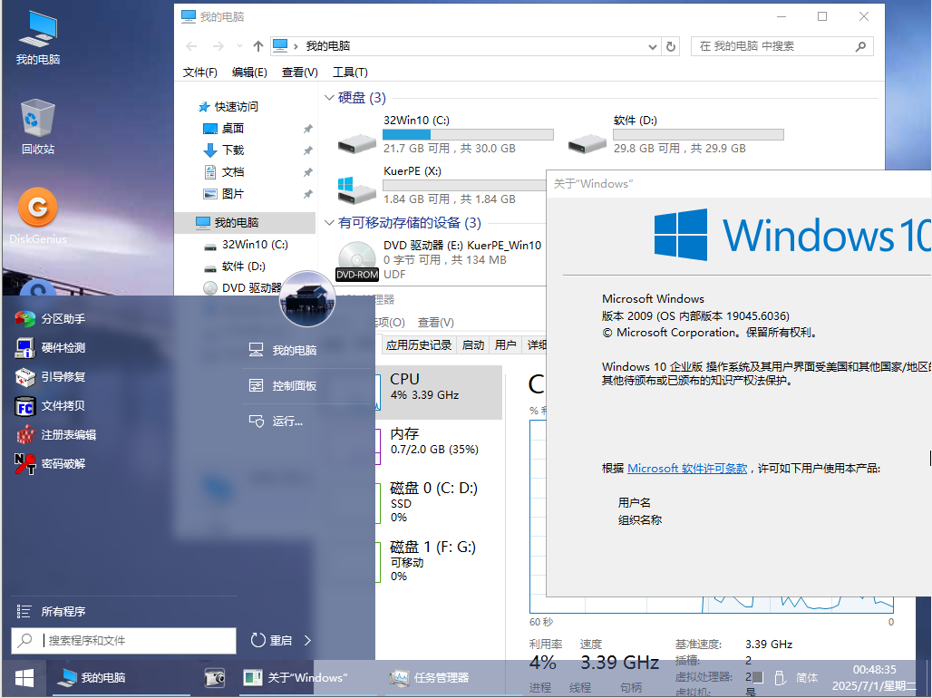Open Microsoft 软件许可条款 link

(x=687, y=469)
